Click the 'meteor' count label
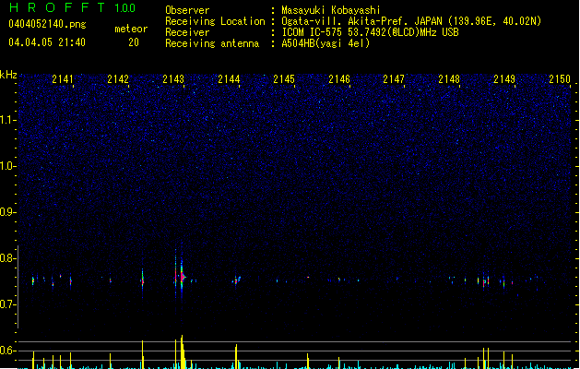Screen dimensions: 580x369 click(131, 29)
